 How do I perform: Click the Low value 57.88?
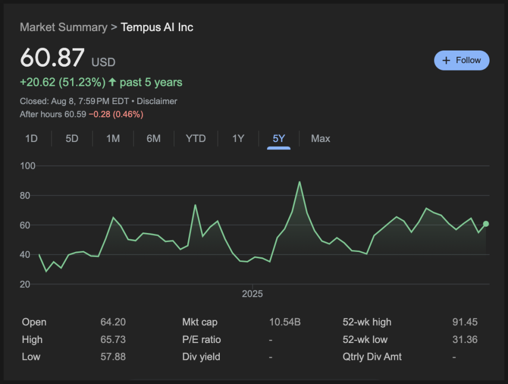[x=113, y=357]
